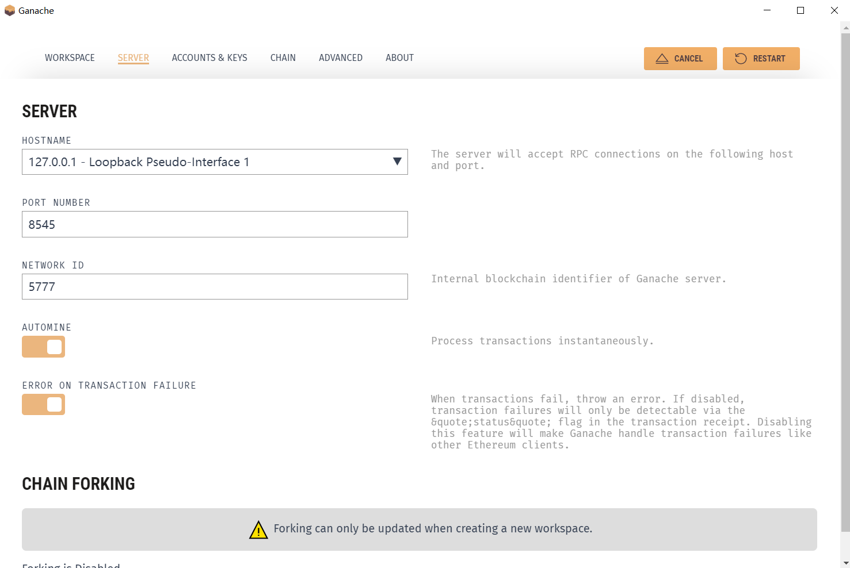Click the eject icon on the Cancel button
Viewport: 850px width, 568px height.
662,59
